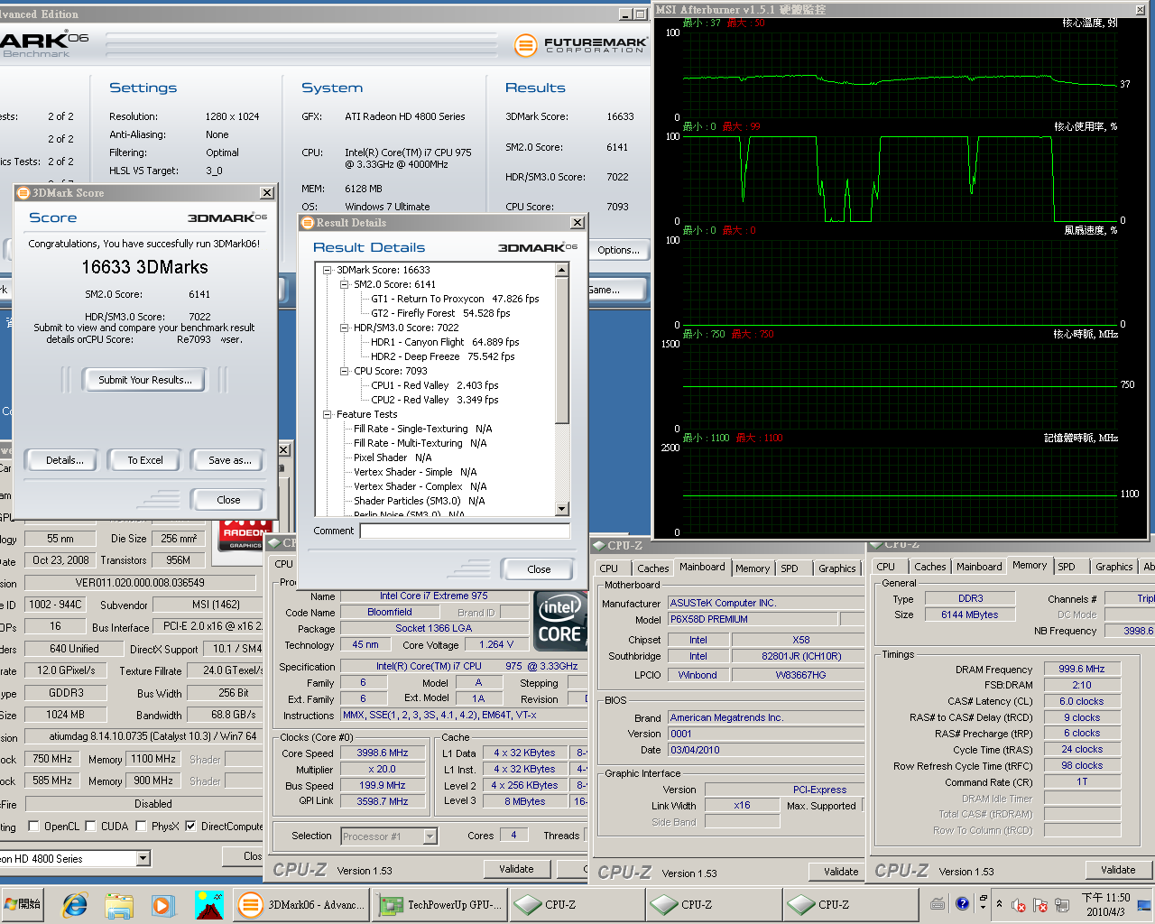1155x924 pixels.
Task: Open the Processor #1 selection dropdown
Action: coord(430,836)
